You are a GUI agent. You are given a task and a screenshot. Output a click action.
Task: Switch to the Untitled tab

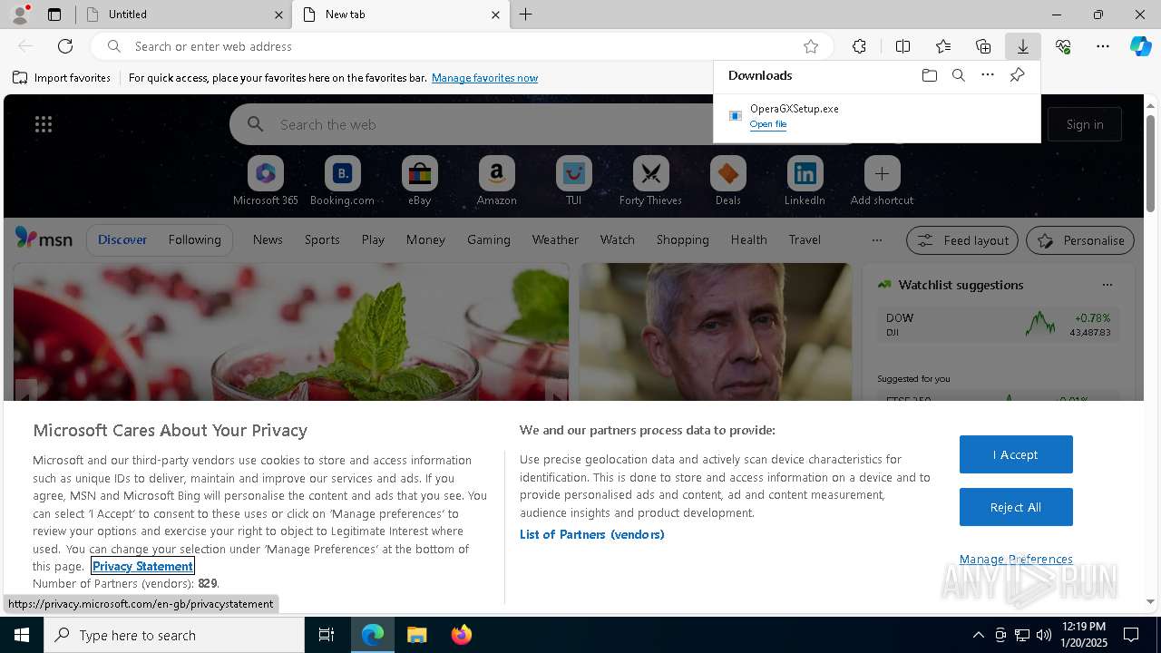pyautogui.click(x=183, y=15)
